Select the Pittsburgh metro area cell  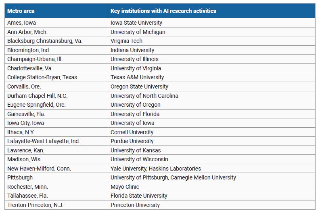(x=20, y=177)
